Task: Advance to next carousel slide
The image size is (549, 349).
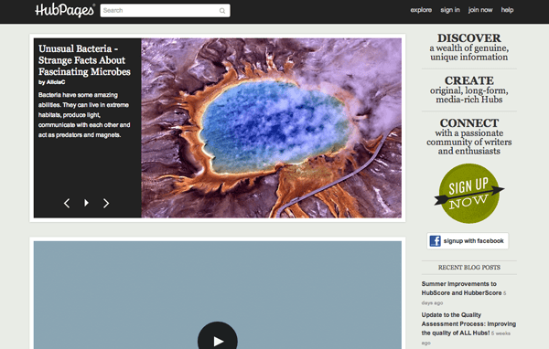Action: [106, 203]
